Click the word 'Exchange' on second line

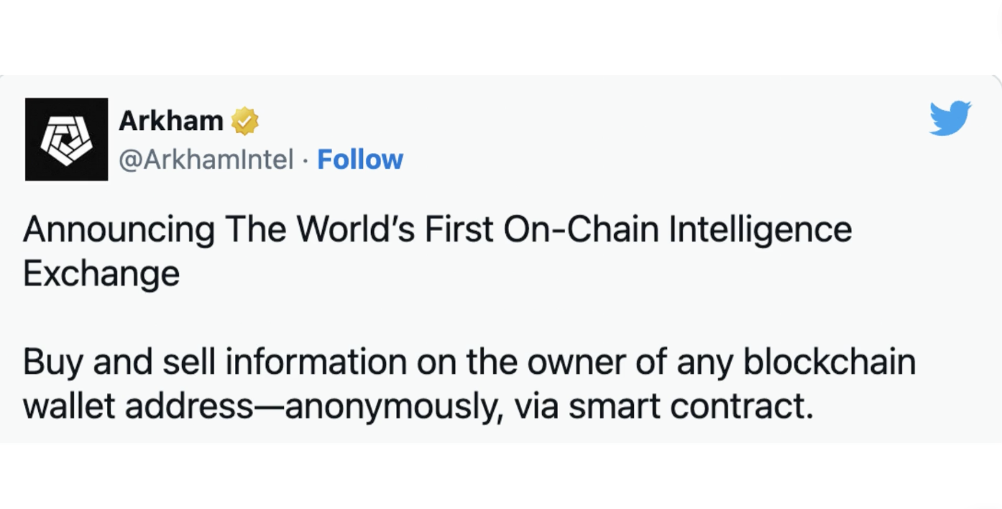101,274
